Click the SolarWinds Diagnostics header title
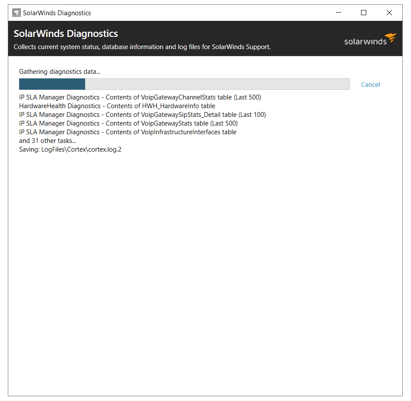Screen dimensions: 411x401 (x=66, y=33)
